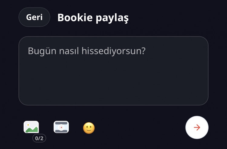Click the placeholder text in the composer

click(87, 51)
